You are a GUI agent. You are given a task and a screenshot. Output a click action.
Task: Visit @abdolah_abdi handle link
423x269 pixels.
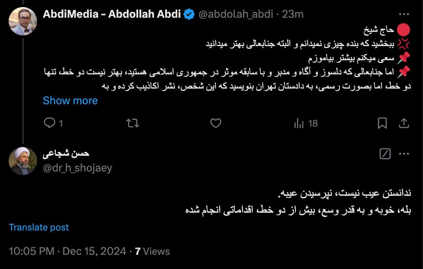[236, 14]
